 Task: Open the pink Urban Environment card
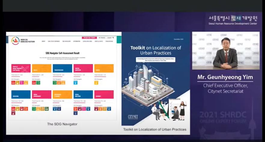(x=42, y=94)
